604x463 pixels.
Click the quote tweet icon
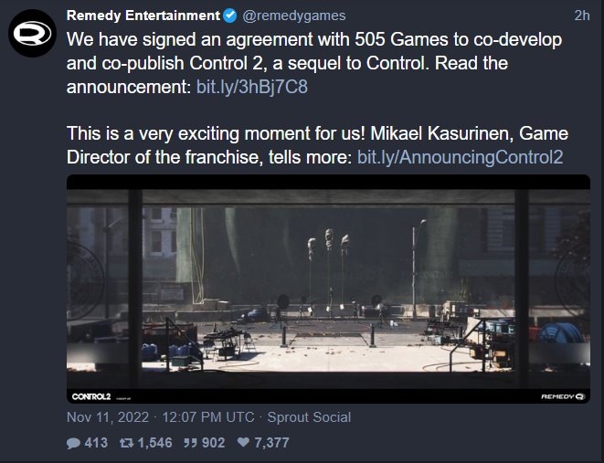point(193,443)
